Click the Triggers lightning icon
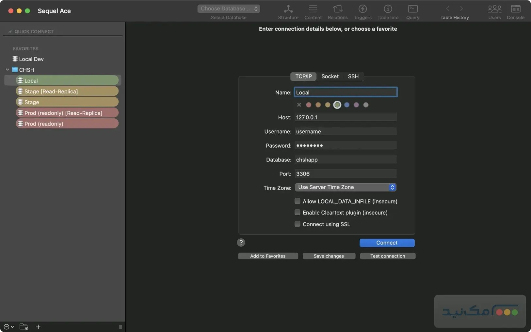The width and height of the screenshot is (531, 332). point(362,9)
